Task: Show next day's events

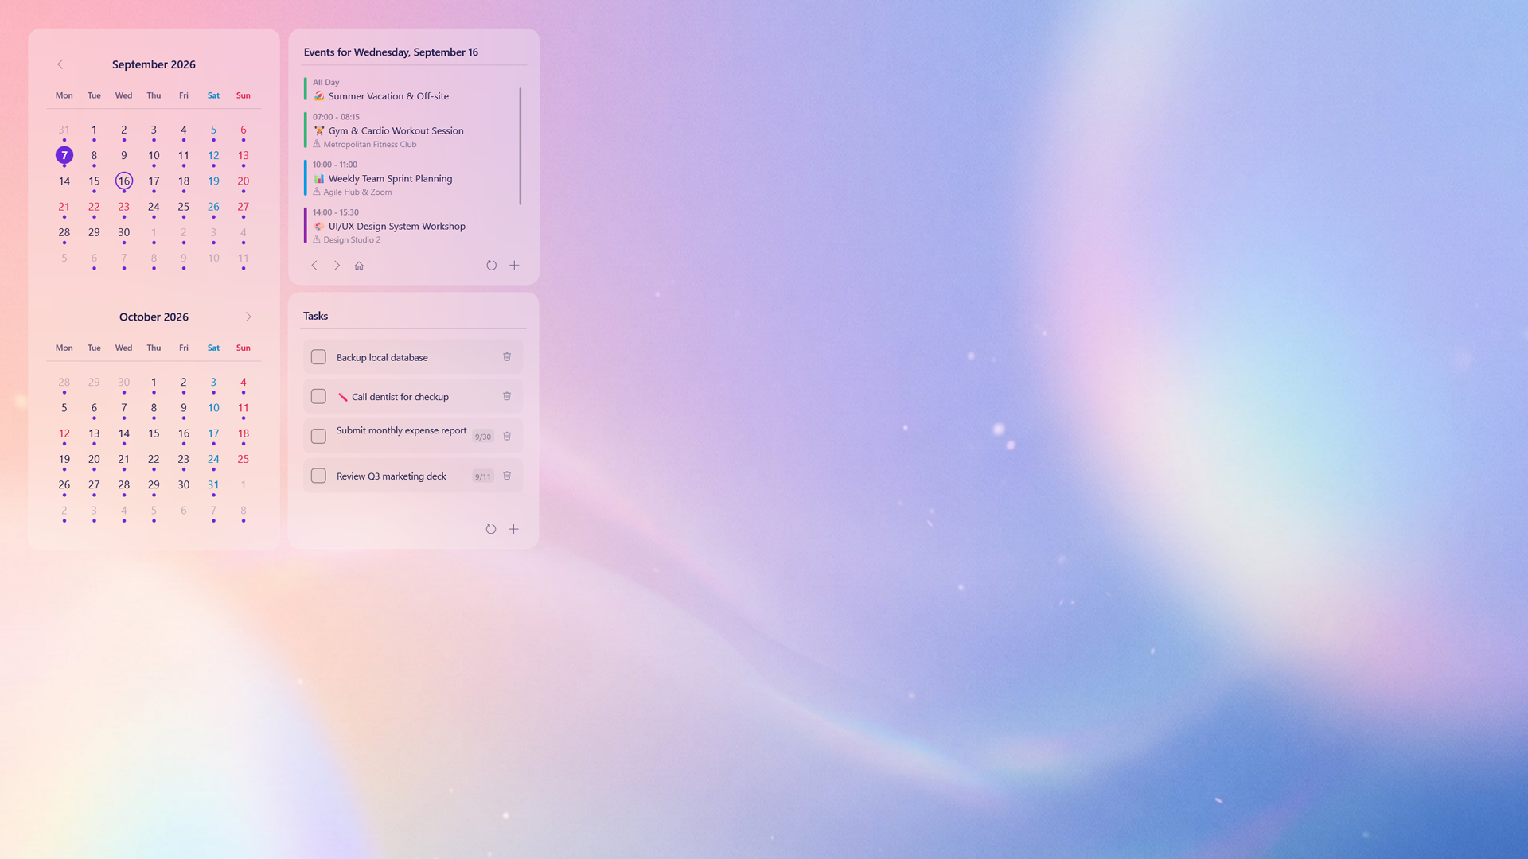Action: coord(337,266)
